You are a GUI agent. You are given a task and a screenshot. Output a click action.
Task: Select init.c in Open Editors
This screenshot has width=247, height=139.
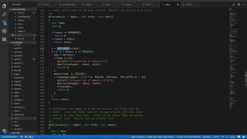click(23, 24)
